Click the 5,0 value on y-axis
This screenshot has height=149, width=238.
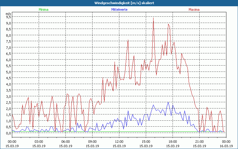click(x=8, y=72)
